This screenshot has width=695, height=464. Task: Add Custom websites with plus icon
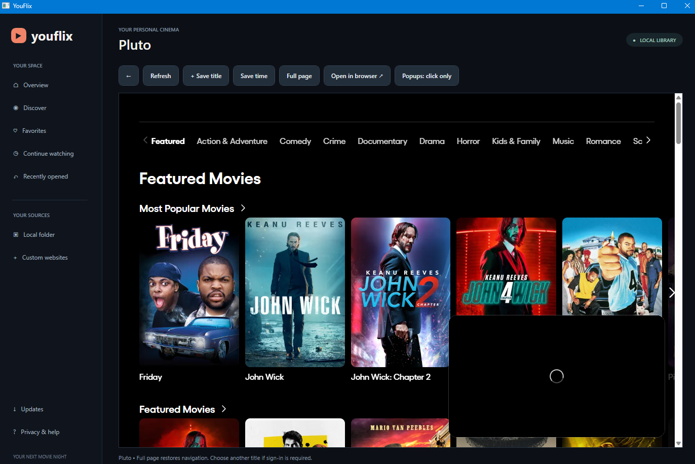click(x=15, y=258)
